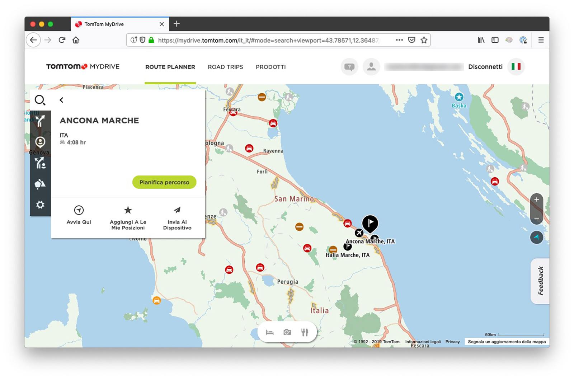Toggle restaurants with fork and knife icon
The height and width of the screenshot is (380, 574).
tap(305, 332)
